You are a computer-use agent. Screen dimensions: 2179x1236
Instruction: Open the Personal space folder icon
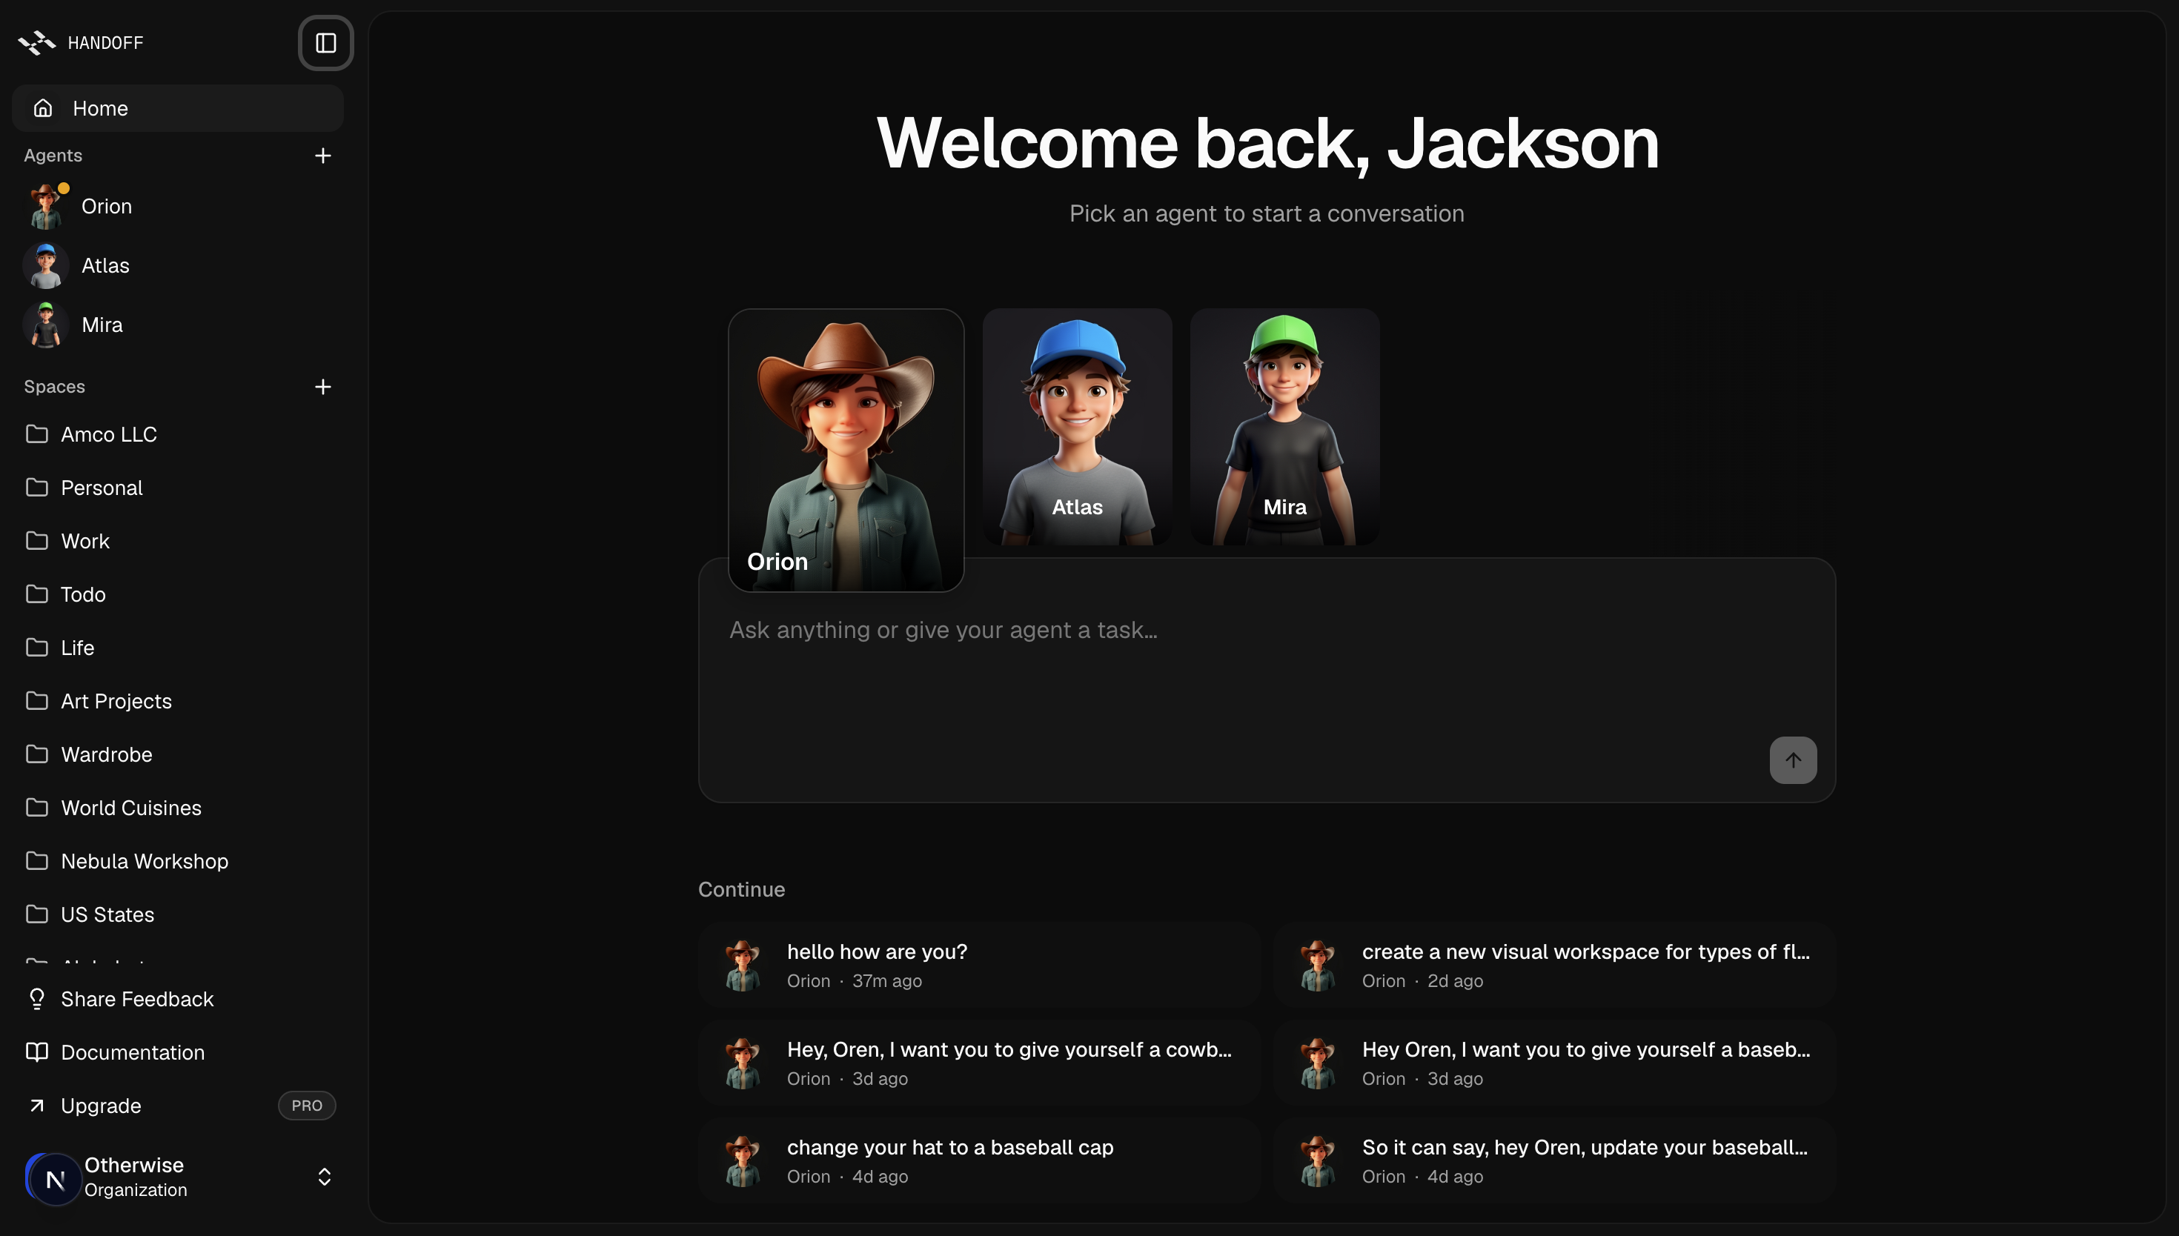click(x=36, y=488)
